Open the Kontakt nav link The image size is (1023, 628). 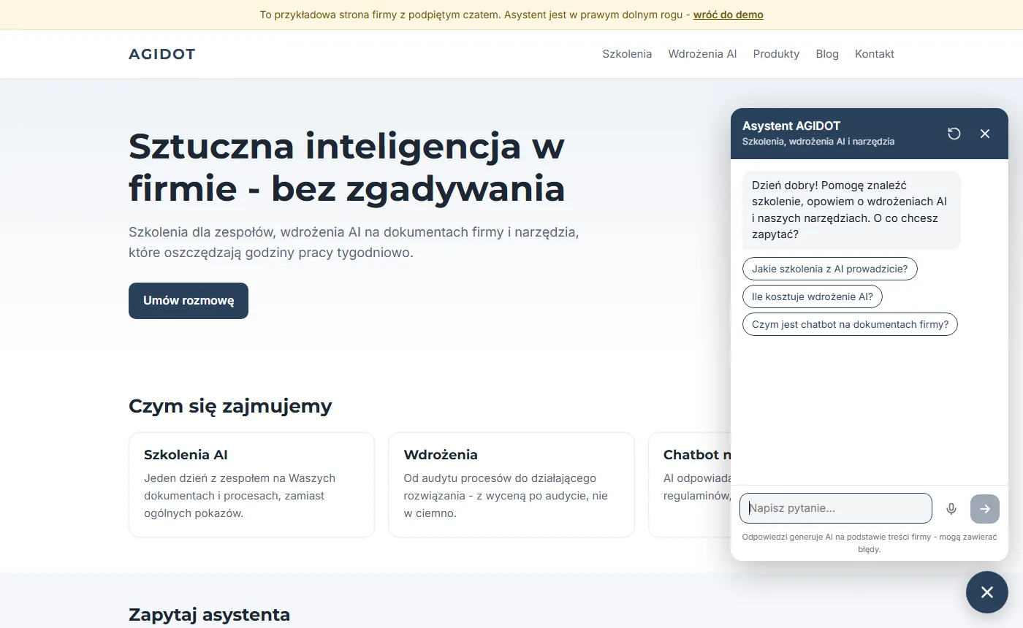pyautogui.click(x=875, y=54)
